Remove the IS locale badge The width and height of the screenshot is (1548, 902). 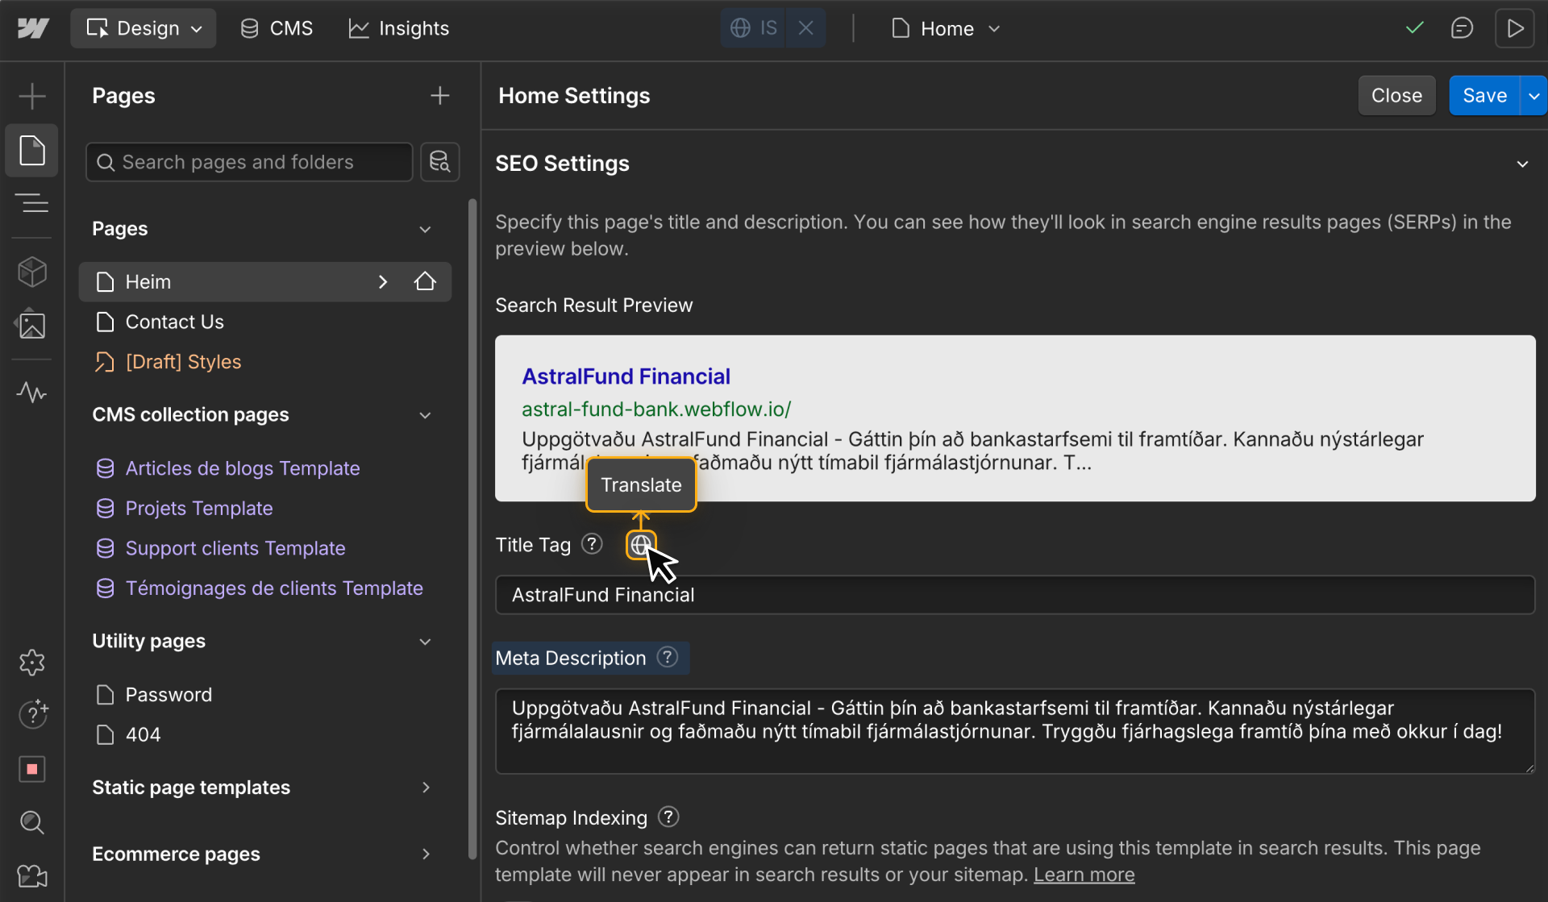(805, 27)
